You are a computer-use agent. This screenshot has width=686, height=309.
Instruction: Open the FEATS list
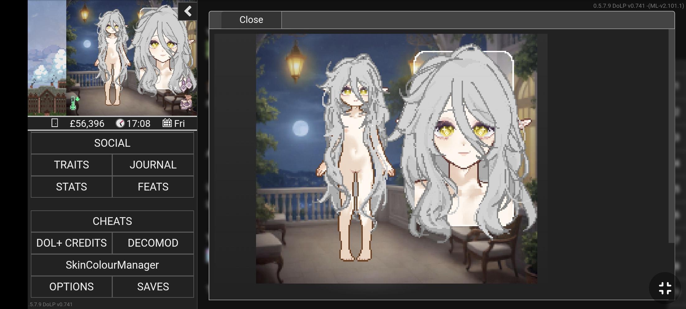click(153, 187)
